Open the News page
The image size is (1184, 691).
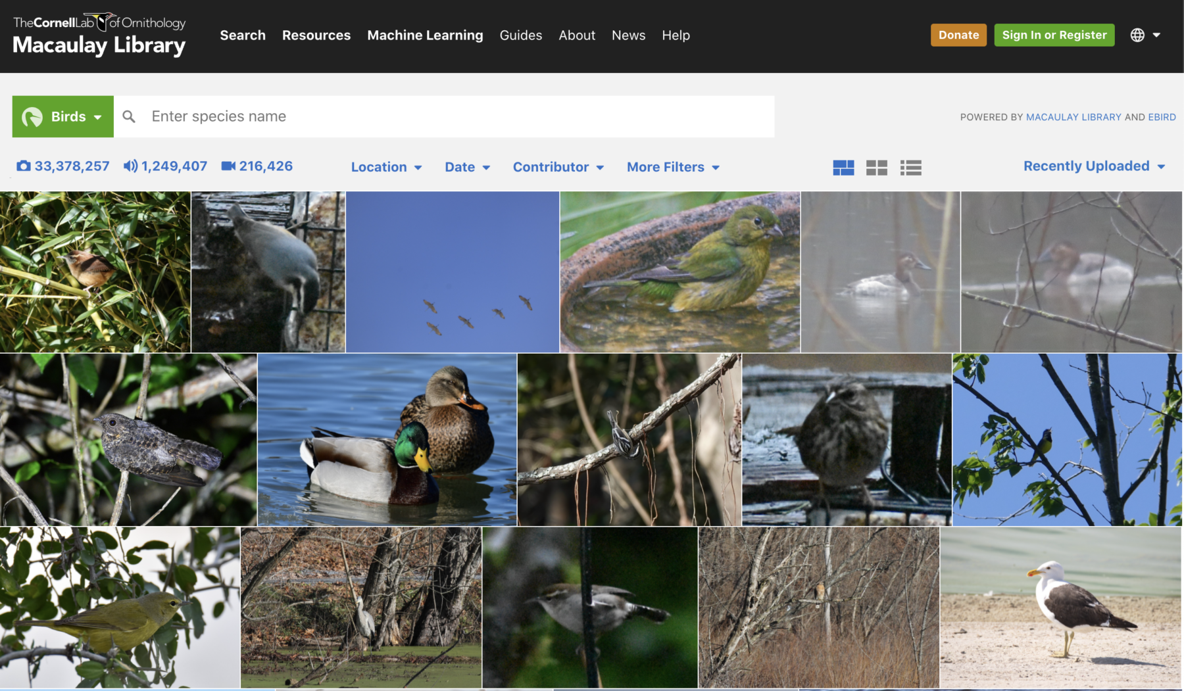pos(628,36)
